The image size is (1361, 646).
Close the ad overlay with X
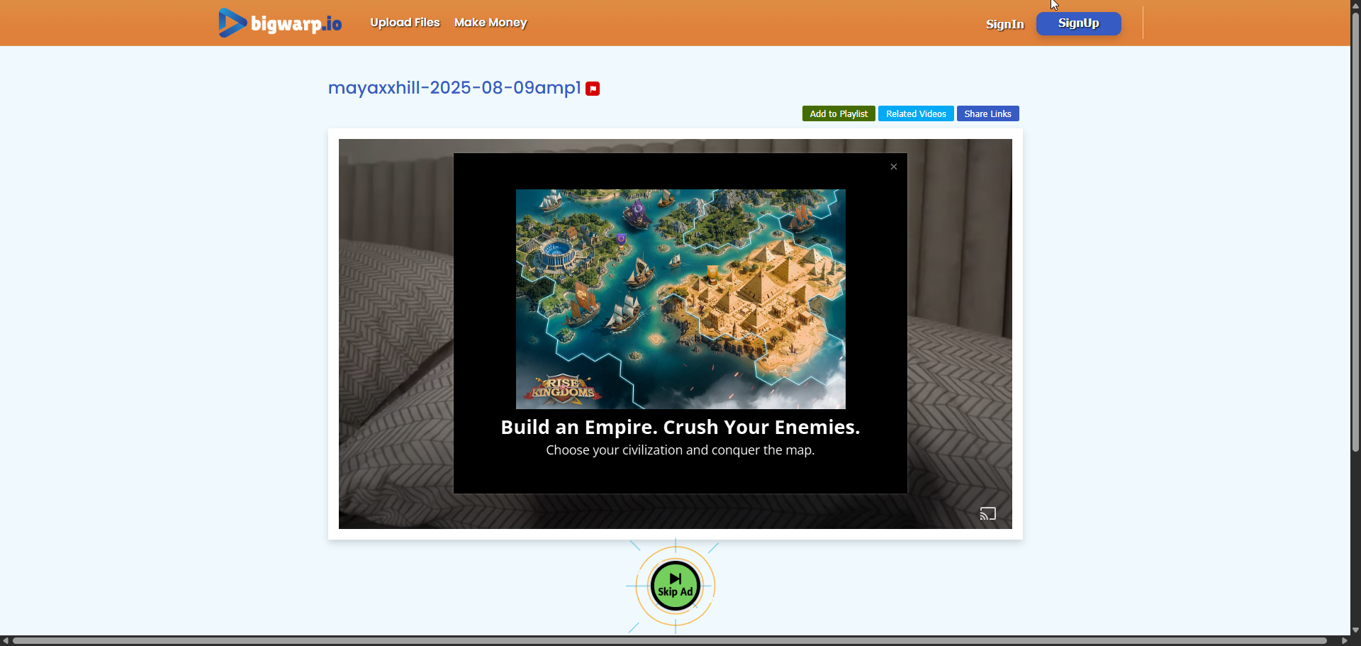[894, 167]
